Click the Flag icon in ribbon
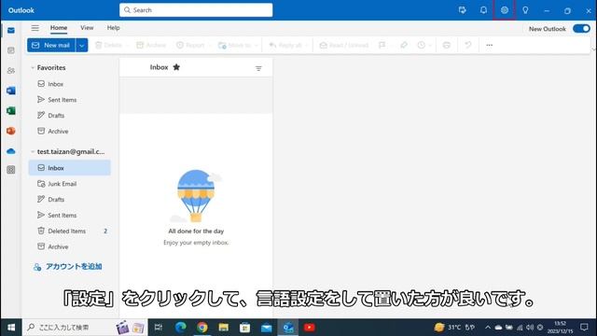 pos(382,46)
